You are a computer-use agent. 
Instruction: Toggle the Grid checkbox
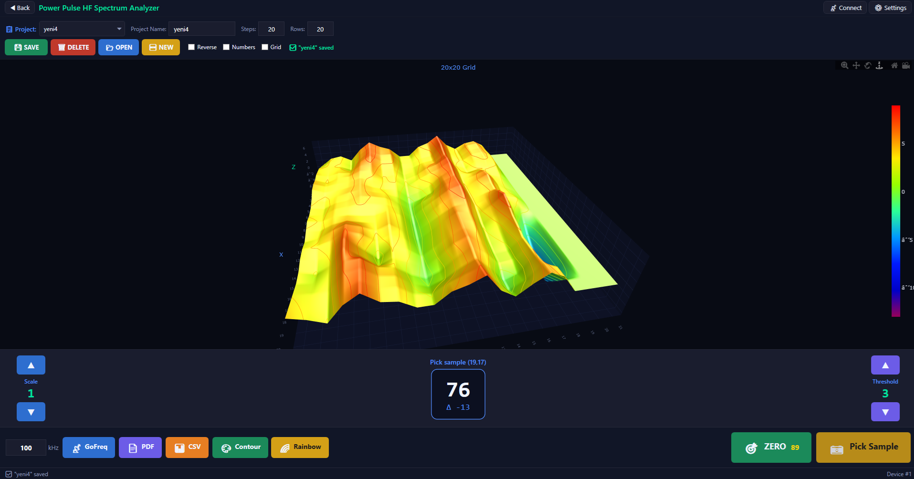(265, 47)
